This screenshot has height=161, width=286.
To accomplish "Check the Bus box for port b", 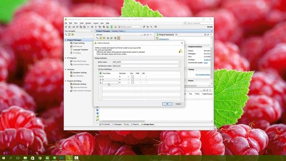I will click(133, 80).
